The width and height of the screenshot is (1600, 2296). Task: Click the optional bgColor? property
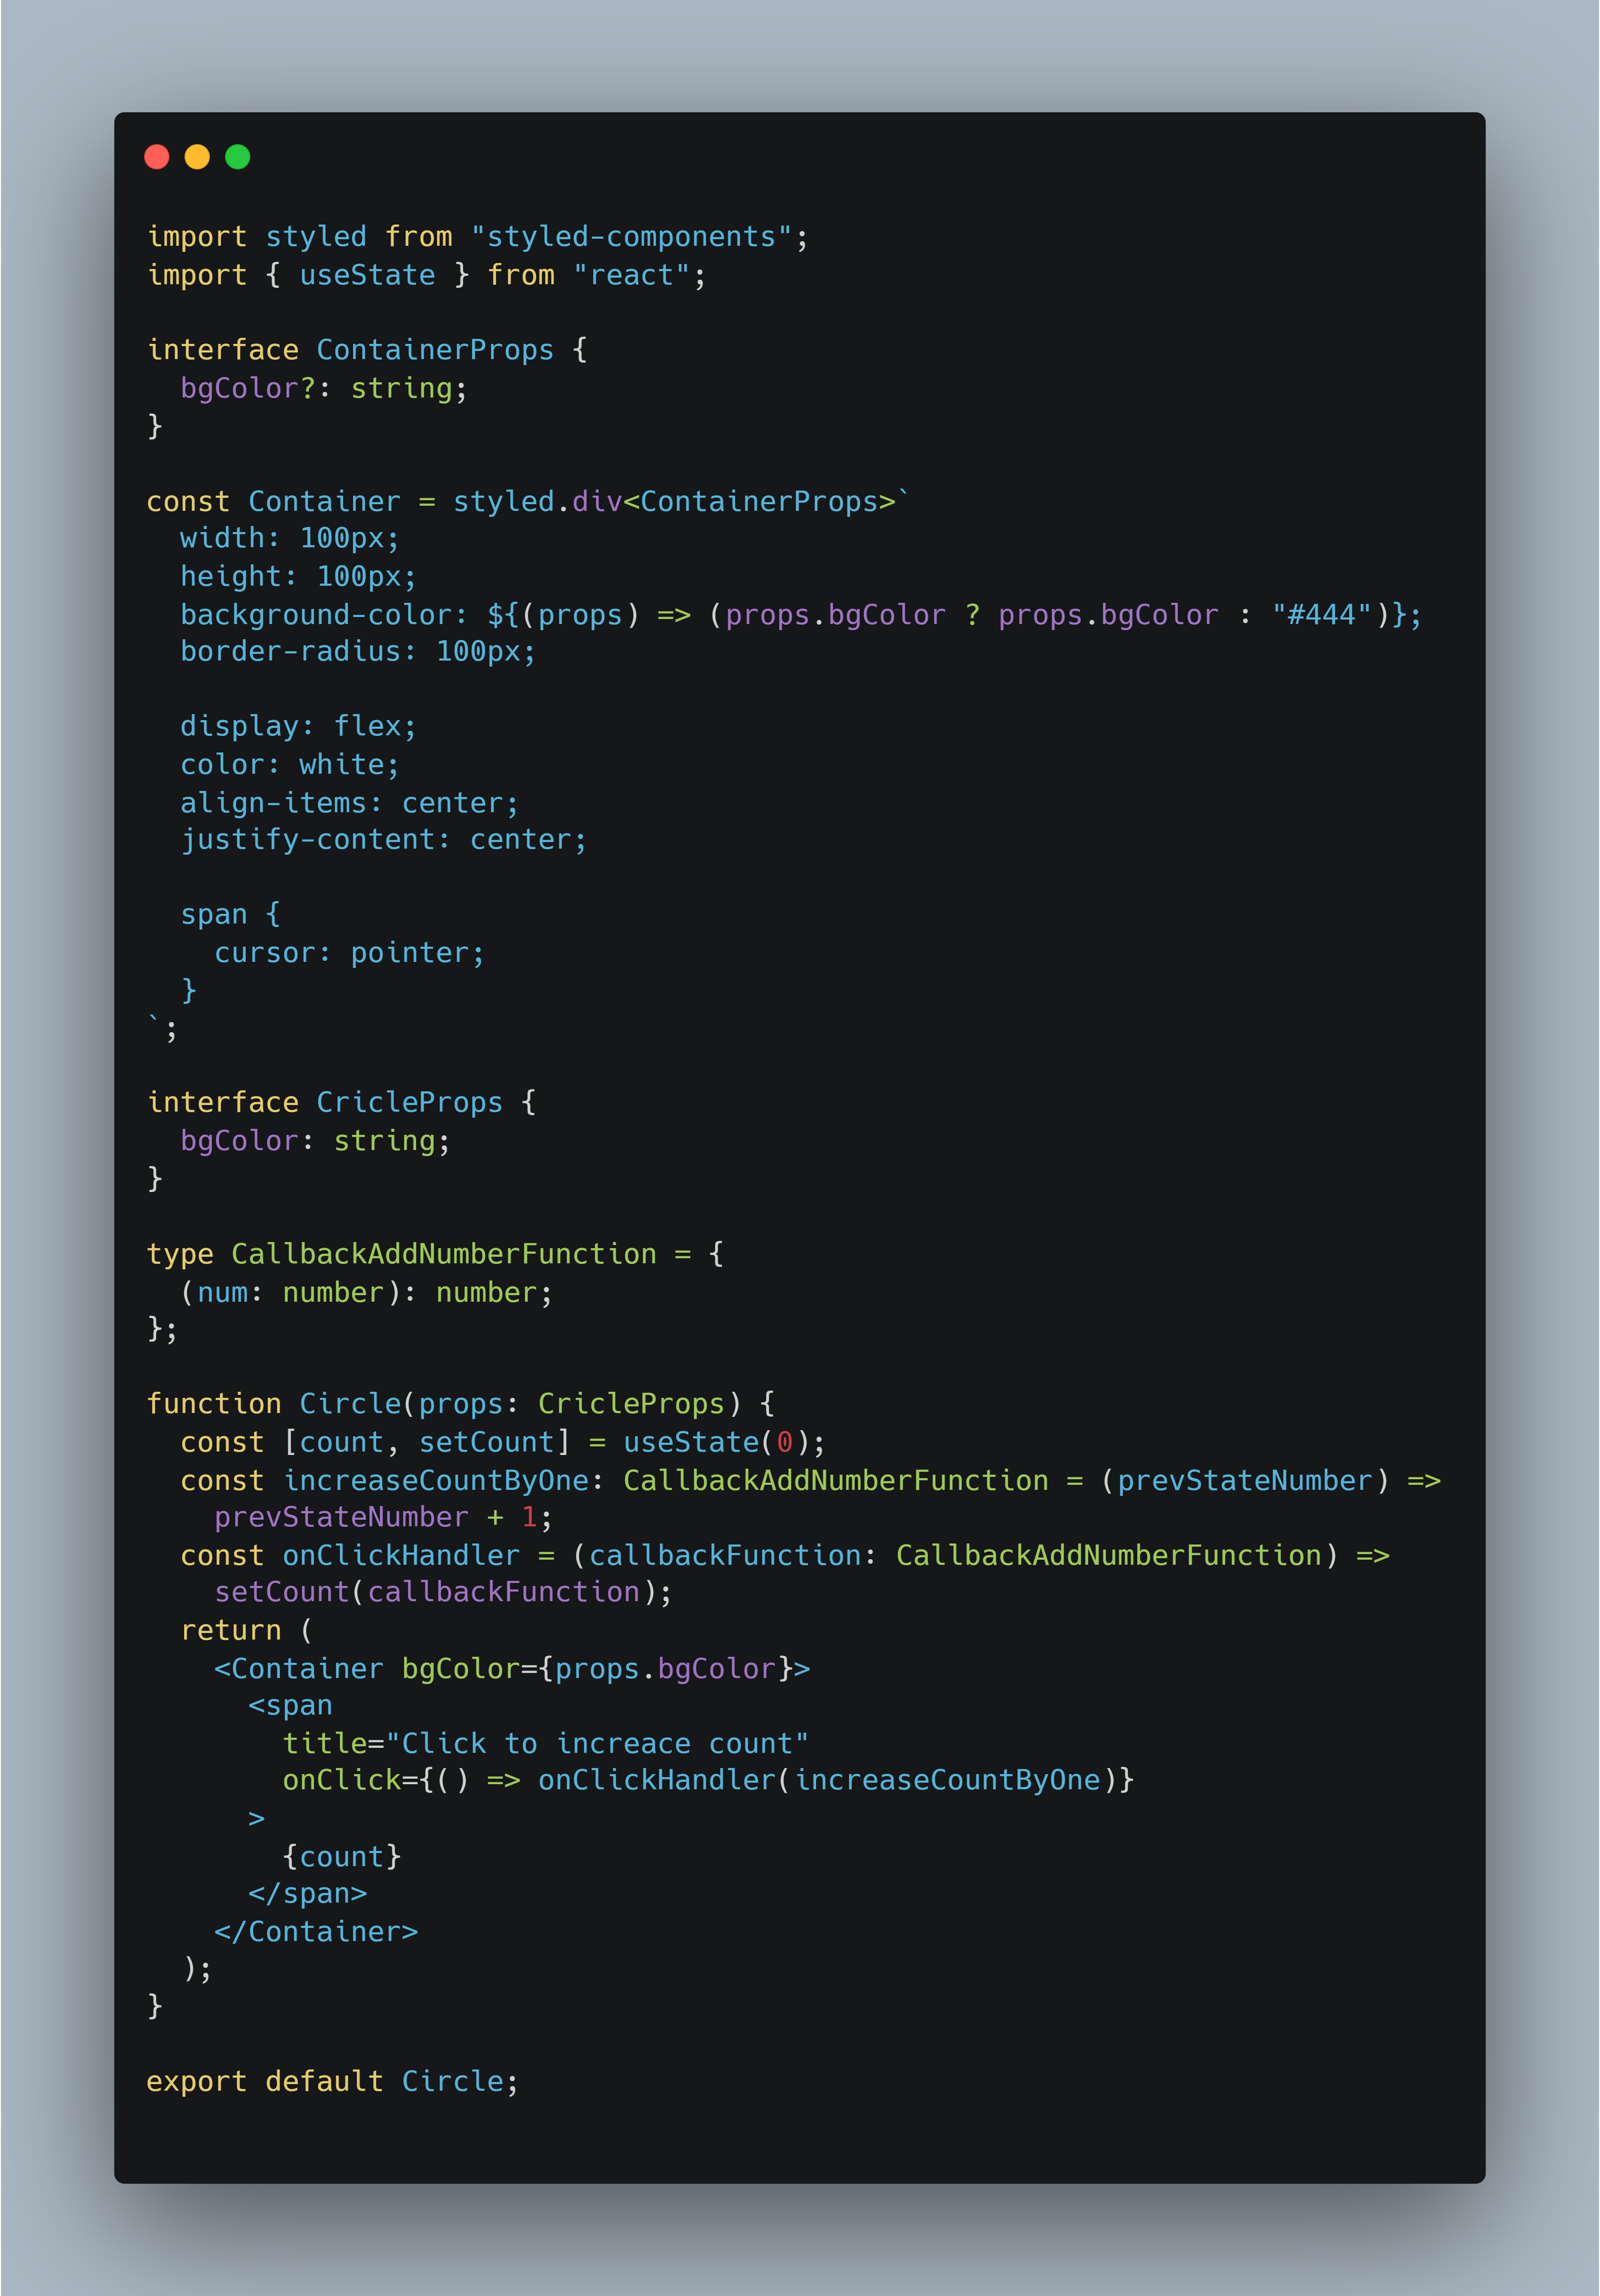tap(248, 388)
